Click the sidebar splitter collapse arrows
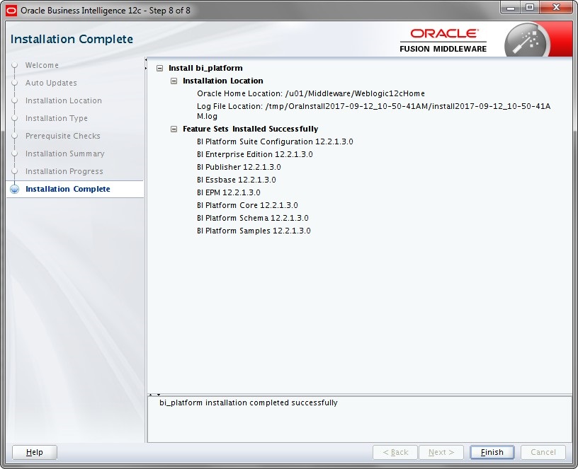The height and width of the screenshot is (469, 578). tap(146, 64)
